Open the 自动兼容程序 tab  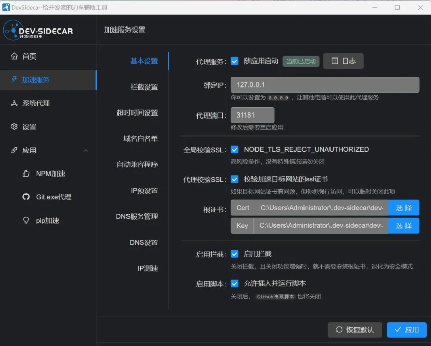(137, 164)
